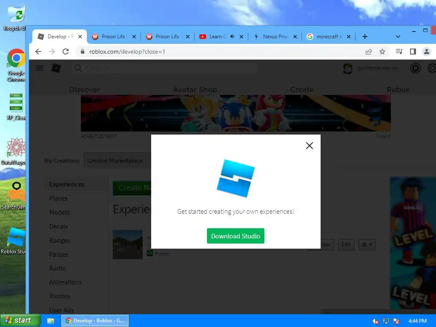Open the Robux hexagon icon

[416, 68]
